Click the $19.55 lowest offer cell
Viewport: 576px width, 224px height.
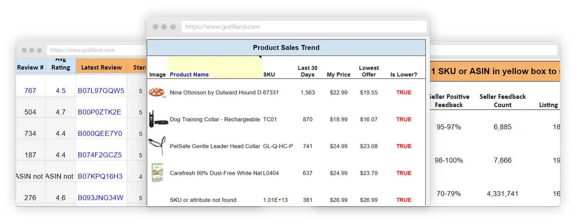coord(369,93)
